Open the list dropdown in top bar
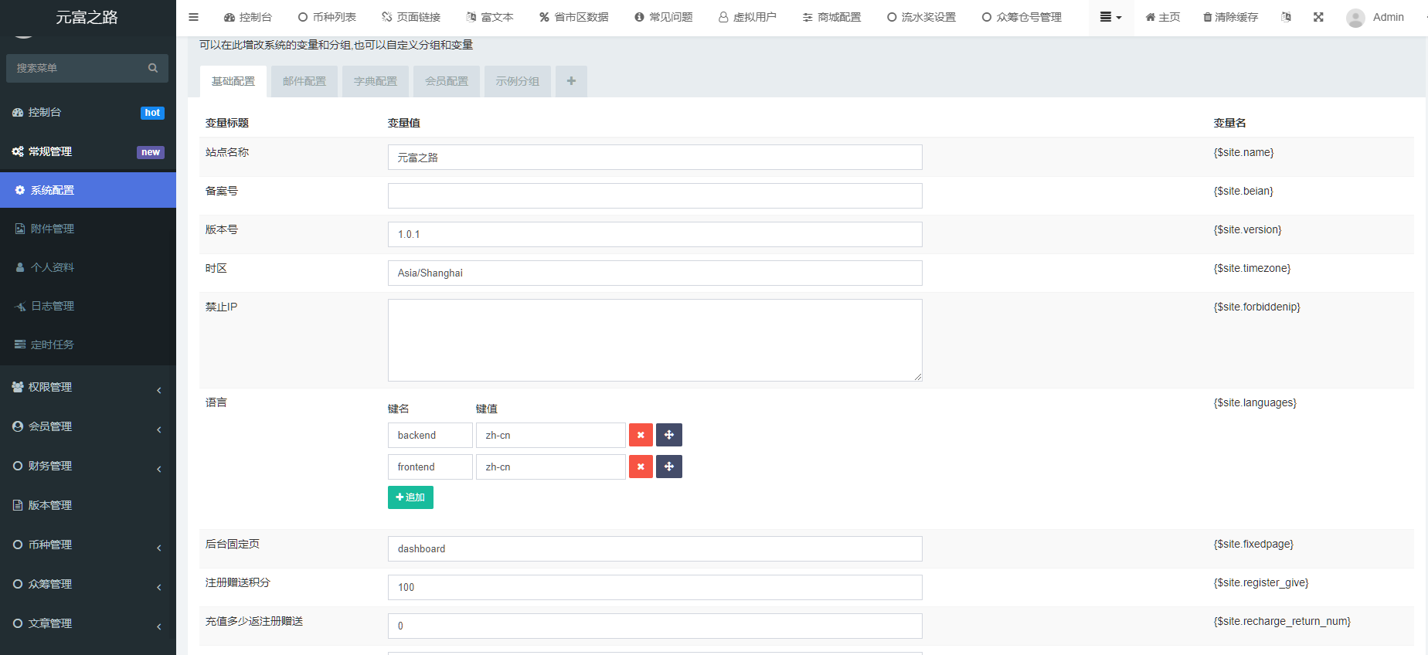The width and height of the screenshot is (1428, 655). (x=1110, y=17)
